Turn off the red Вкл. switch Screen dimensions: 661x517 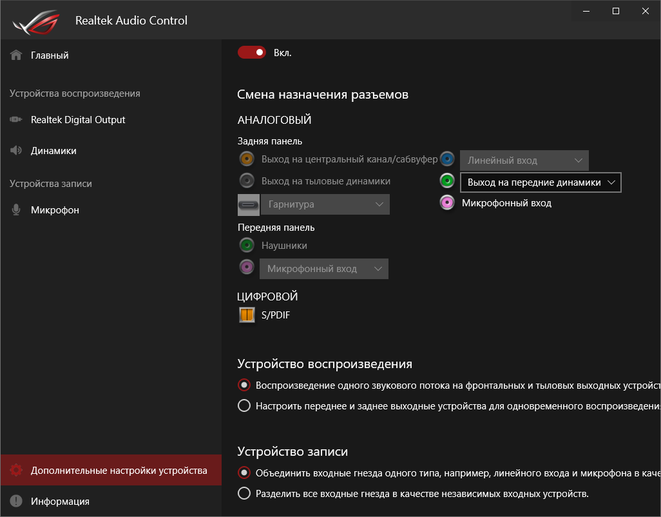252,52
